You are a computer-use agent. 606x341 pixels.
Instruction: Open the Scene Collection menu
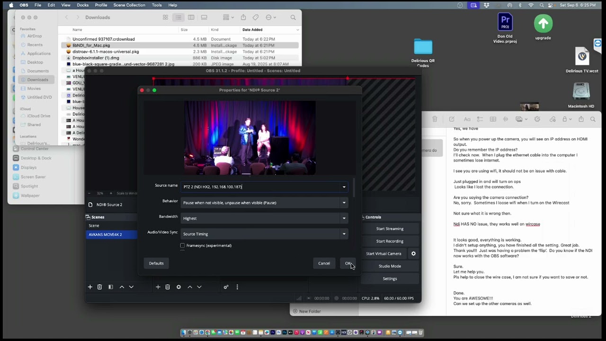coord(129,5)
